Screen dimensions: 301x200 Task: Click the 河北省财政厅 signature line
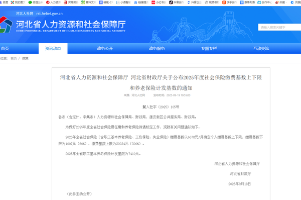[240, 174]
